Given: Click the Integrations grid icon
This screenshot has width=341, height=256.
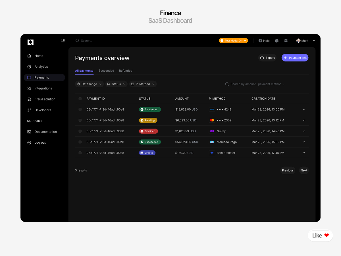Looking at the screenshot, I should 29,88.
